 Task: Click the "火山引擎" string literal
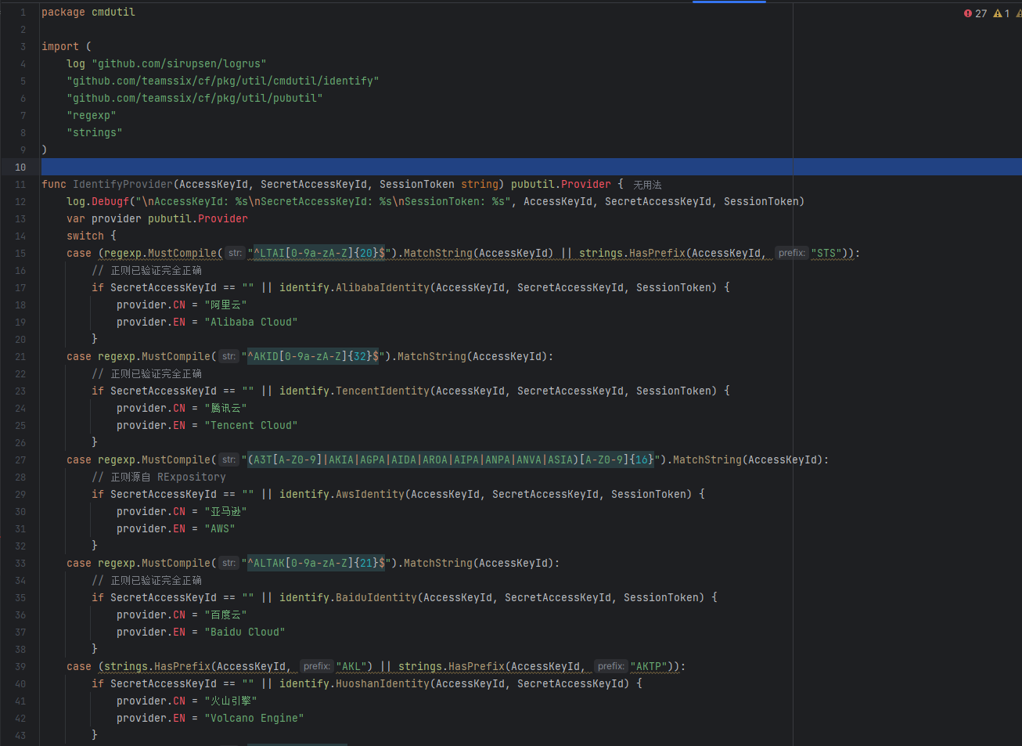pos(231,701)
